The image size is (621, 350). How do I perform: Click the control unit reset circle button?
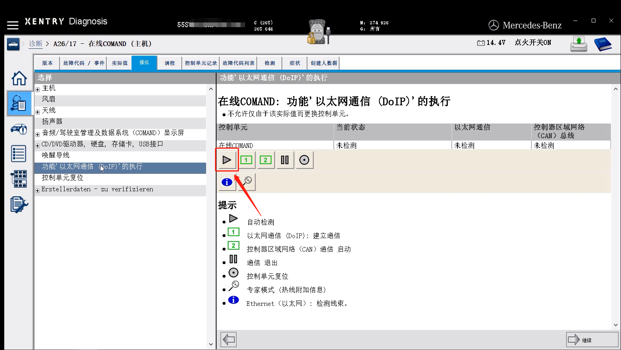(x=304, y=160)
